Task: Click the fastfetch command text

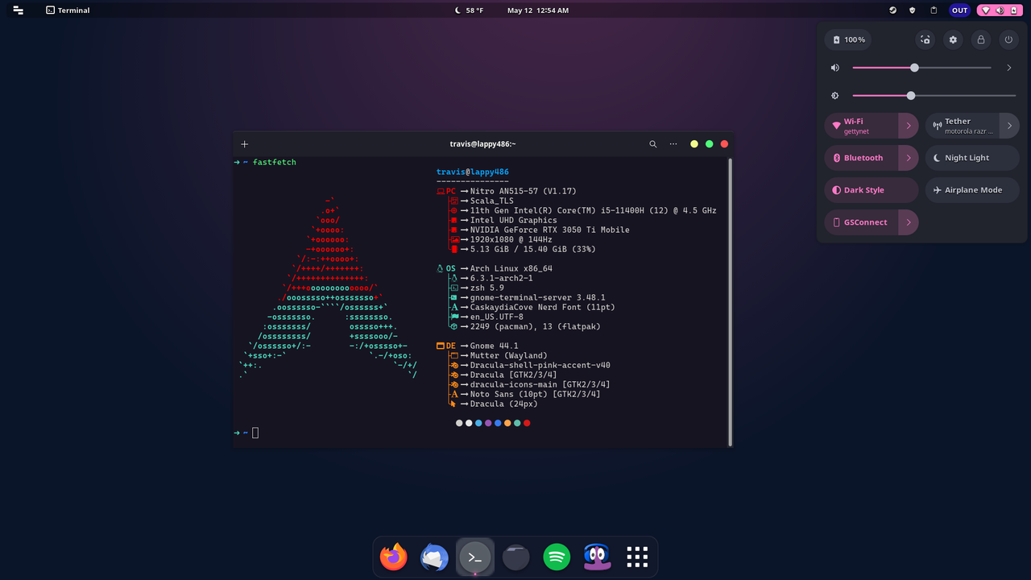Action: pyautogui.click(x=275, y=163)
